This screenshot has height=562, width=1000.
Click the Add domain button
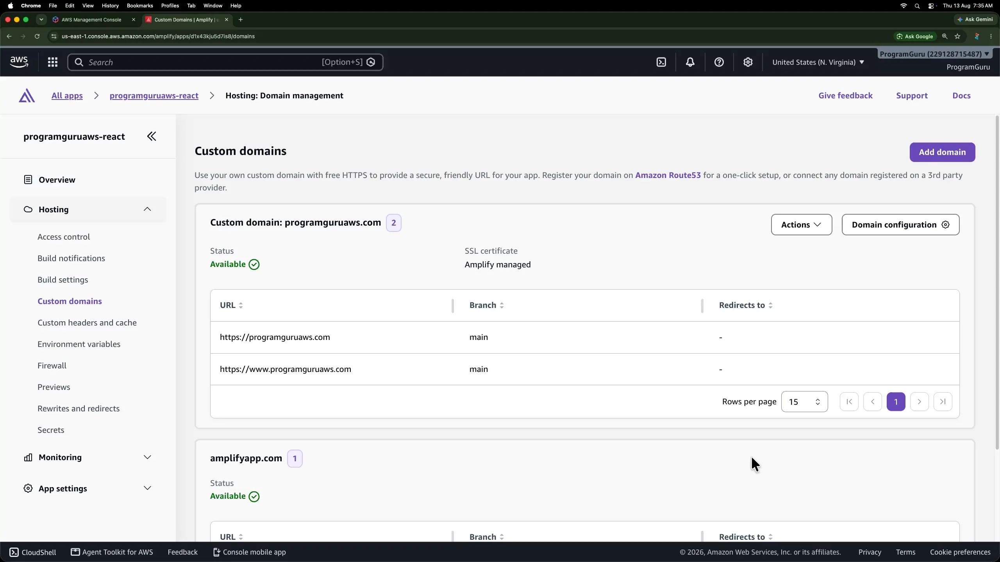pyautogui.click(x=942, y=152)
